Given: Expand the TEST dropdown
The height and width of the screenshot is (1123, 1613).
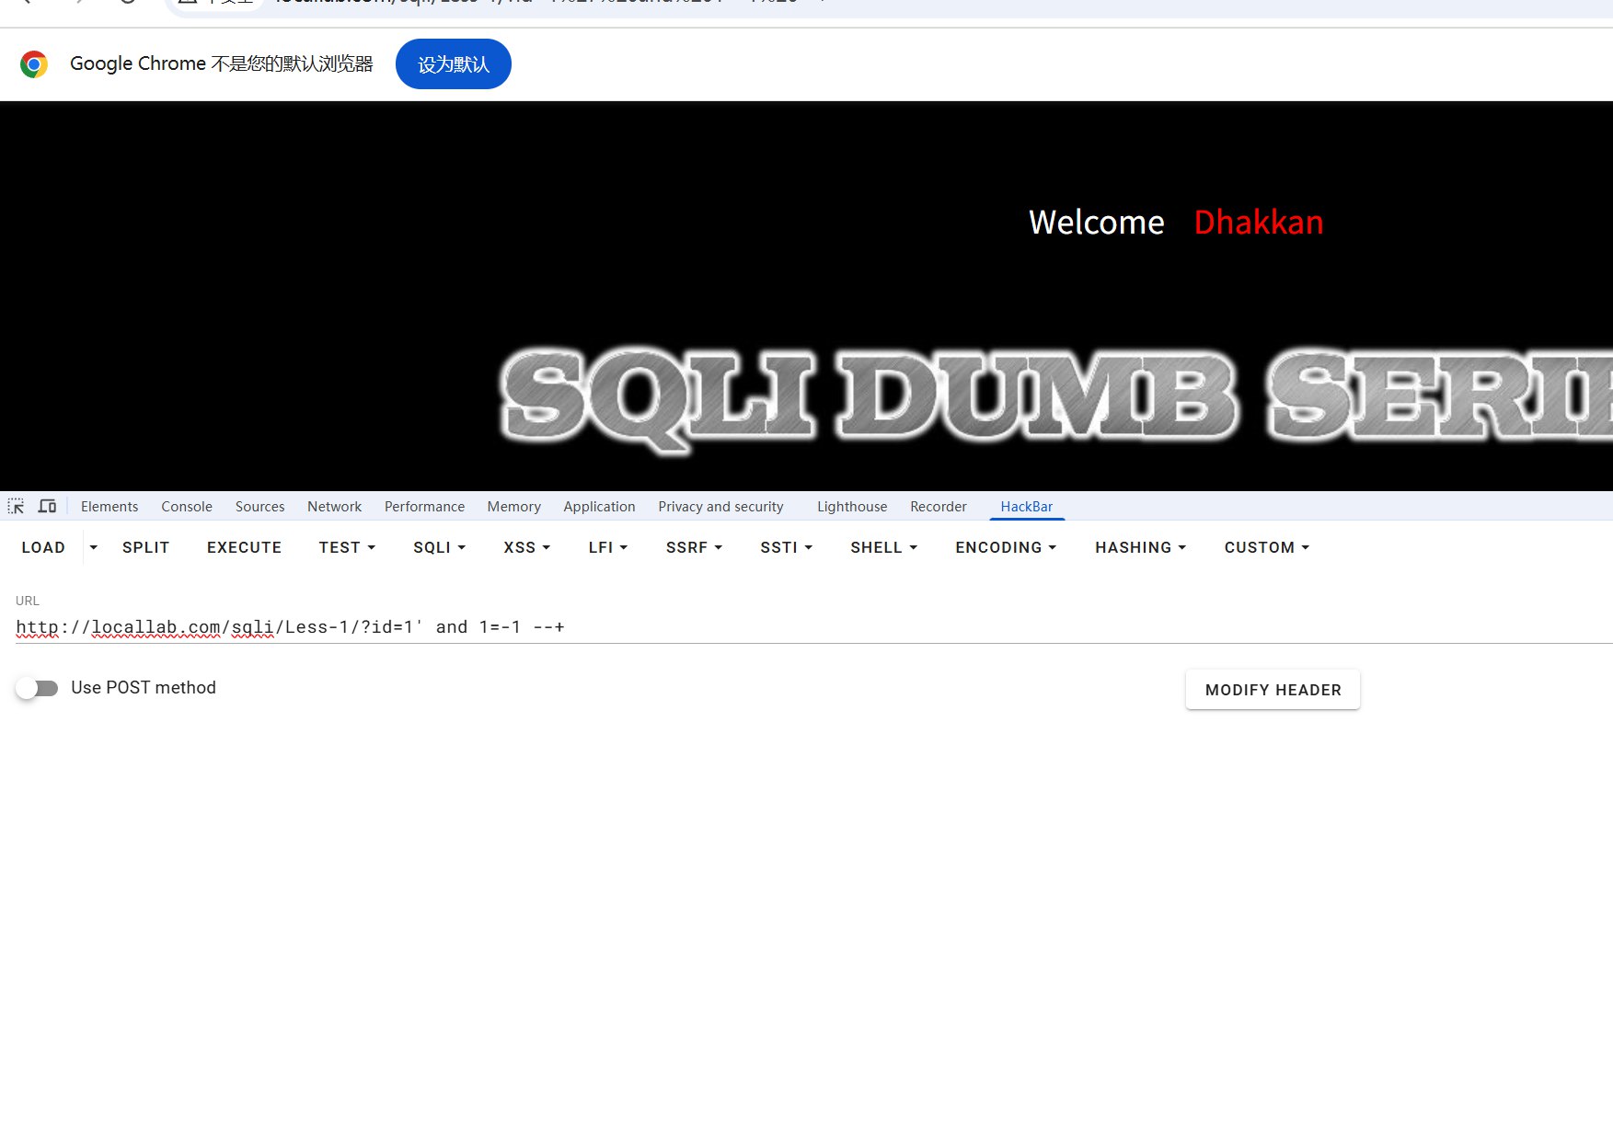Looking at the screenshot, I should (347, 547).
